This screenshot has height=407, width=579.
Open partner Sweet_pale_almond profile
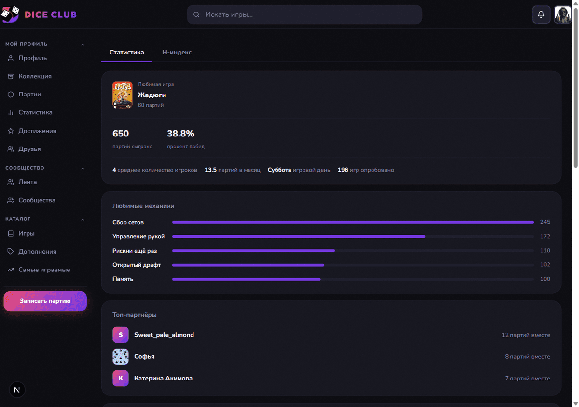tap(164, 335)
